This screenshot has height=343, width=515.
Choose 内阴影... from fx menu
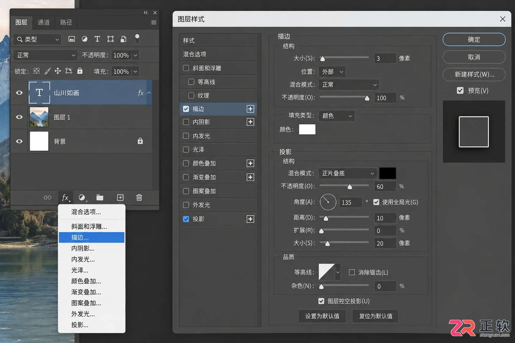pyautogui.click(x=92, y=248)
